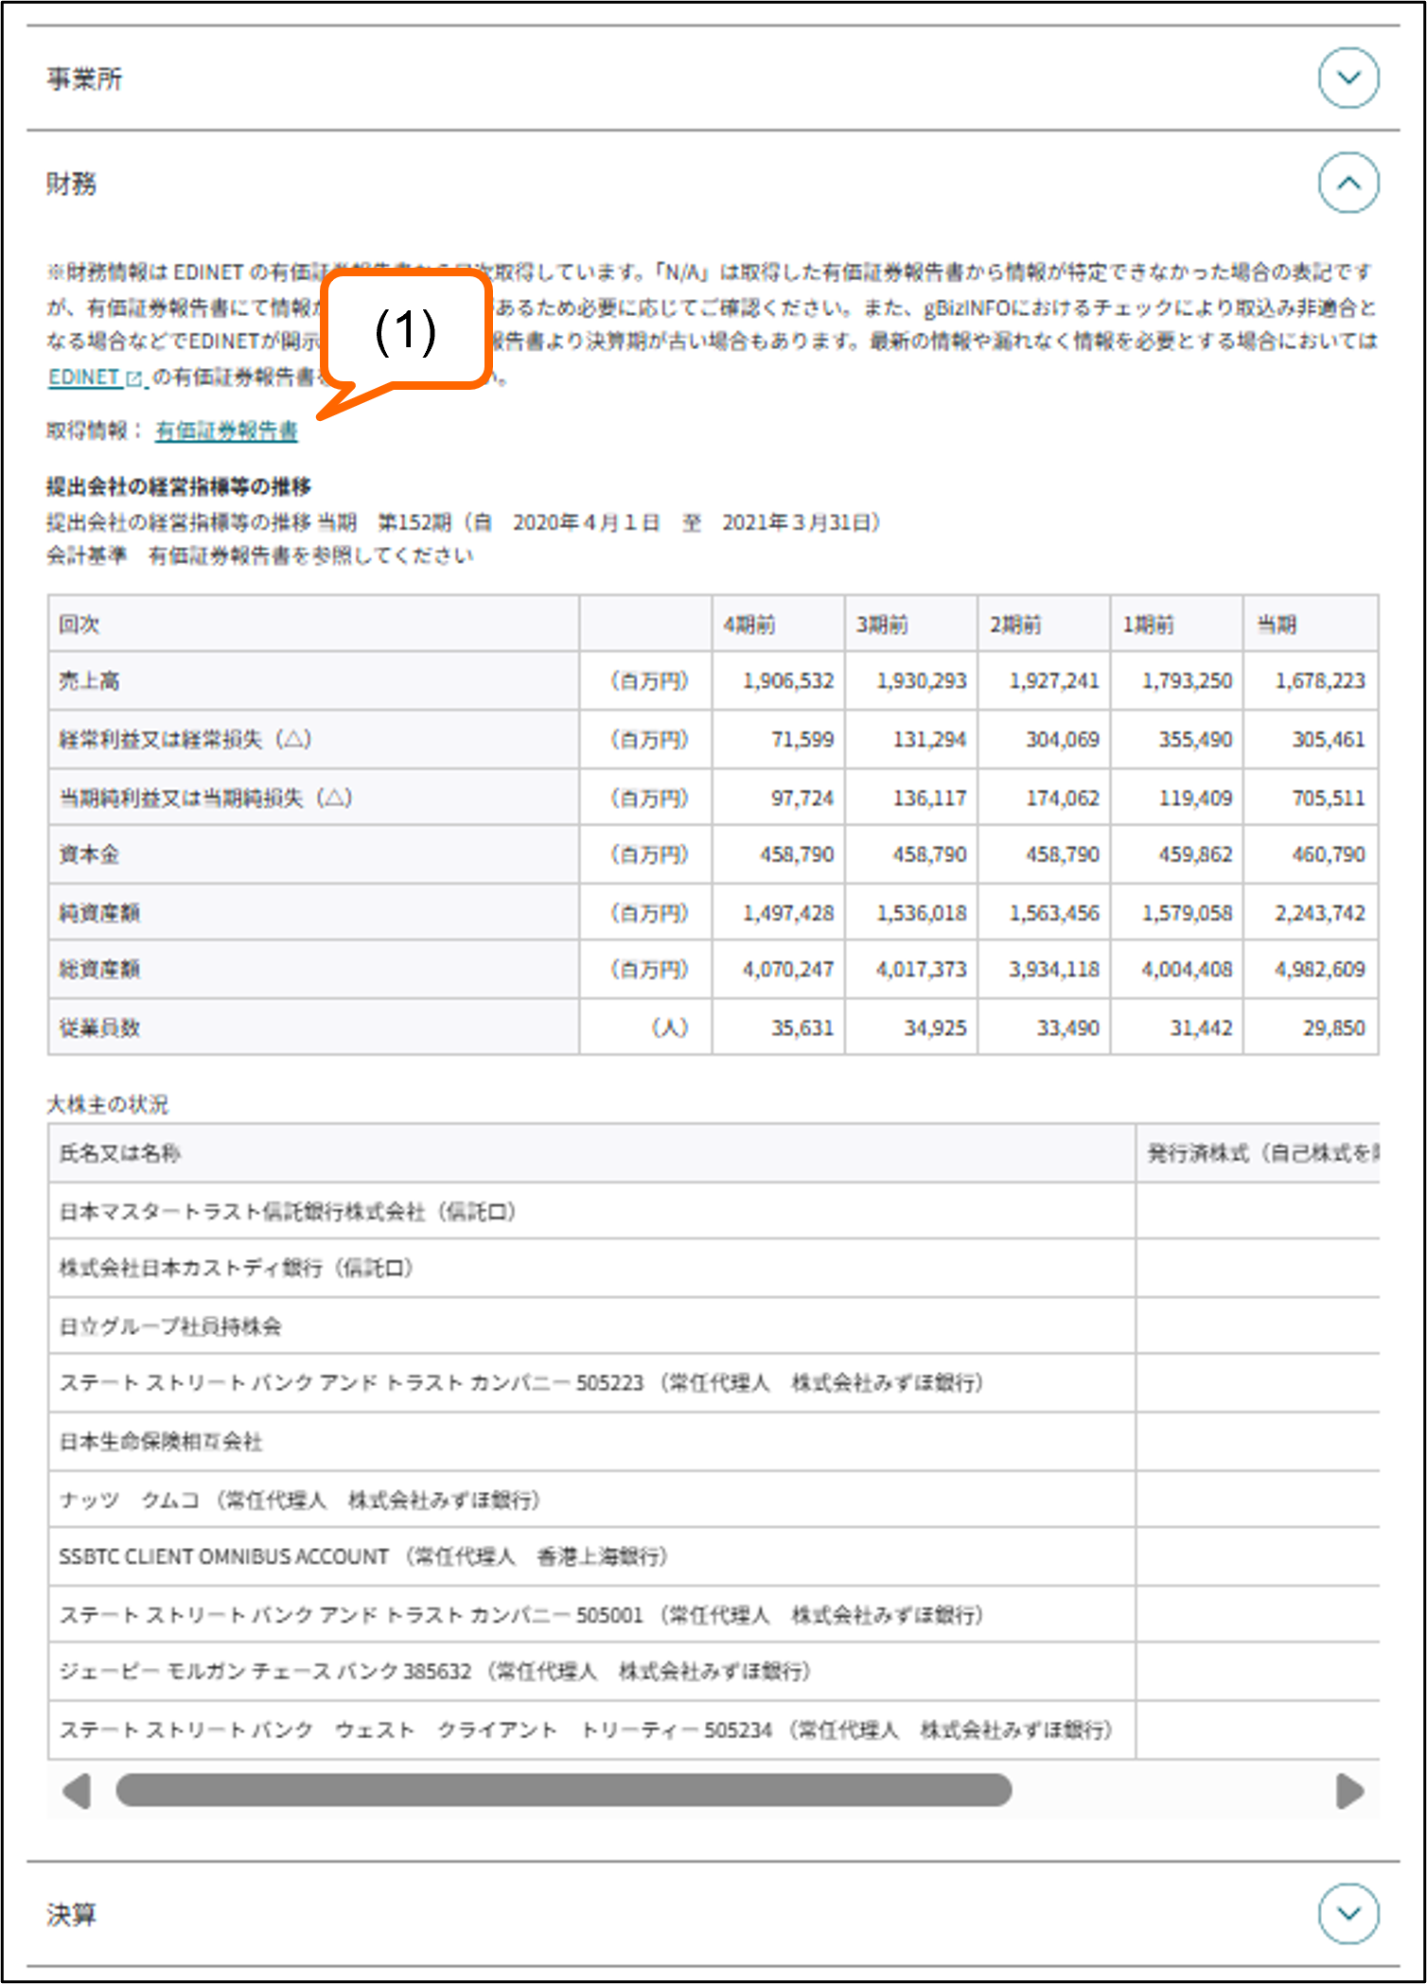
Task: Click the 提出会社の経営指標等の推移 bold heading
Action: tap(179, 487)
